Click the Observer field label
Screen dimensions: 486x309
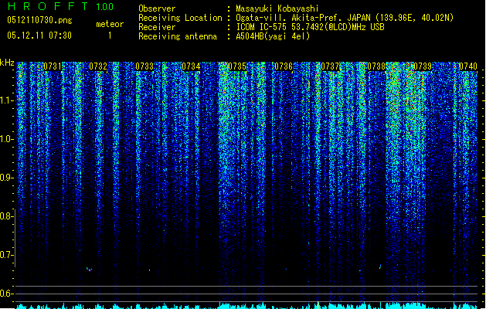click(157, 8)
